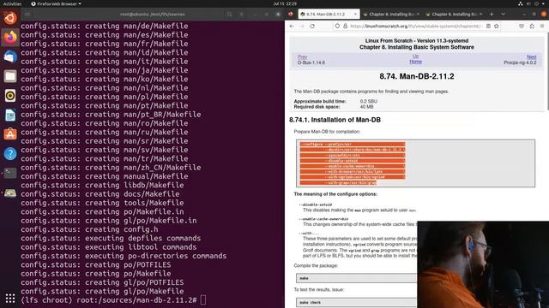Click terminal line 'executing po-directories commands'
The width and height of the screenshot is (549, 308).
(x=124, y=256)
